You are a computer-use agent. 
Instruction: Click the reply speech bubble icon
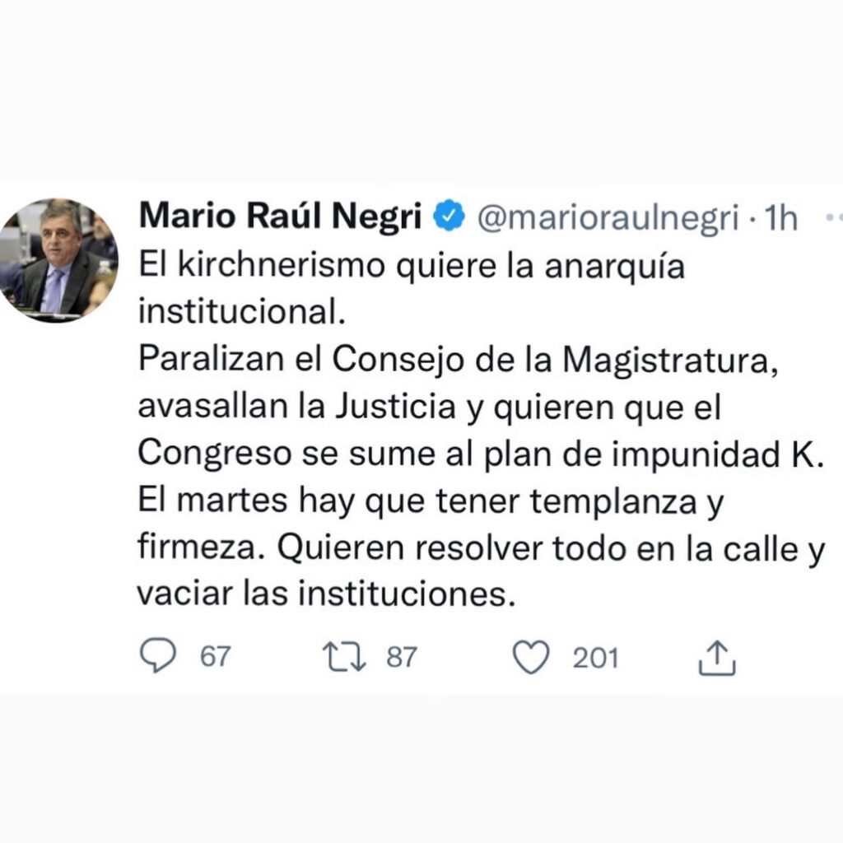(x=157, y=655)
